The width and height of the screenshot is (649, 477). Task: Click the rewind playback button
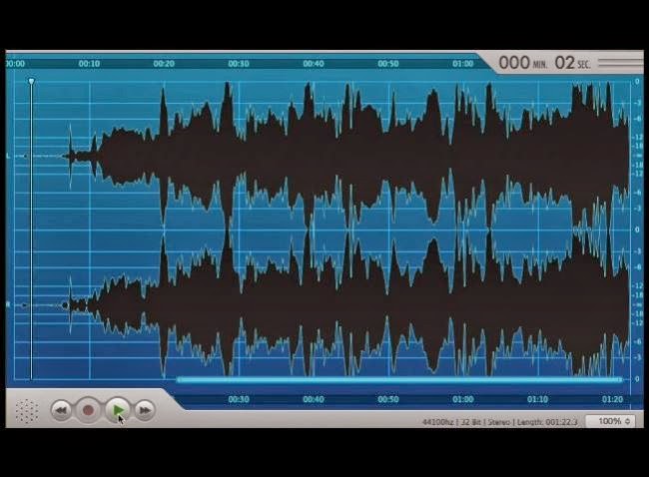coord(61,410)
